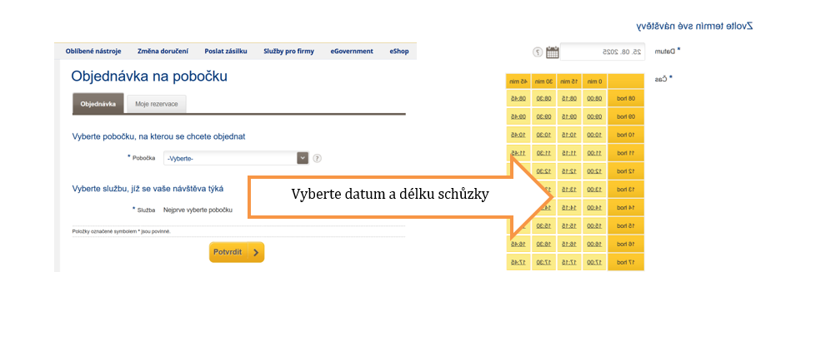Viewport: 816px width, 351px height.
Task: Expand the Pobočka branch dropdown
Action: tap(303, 158)
